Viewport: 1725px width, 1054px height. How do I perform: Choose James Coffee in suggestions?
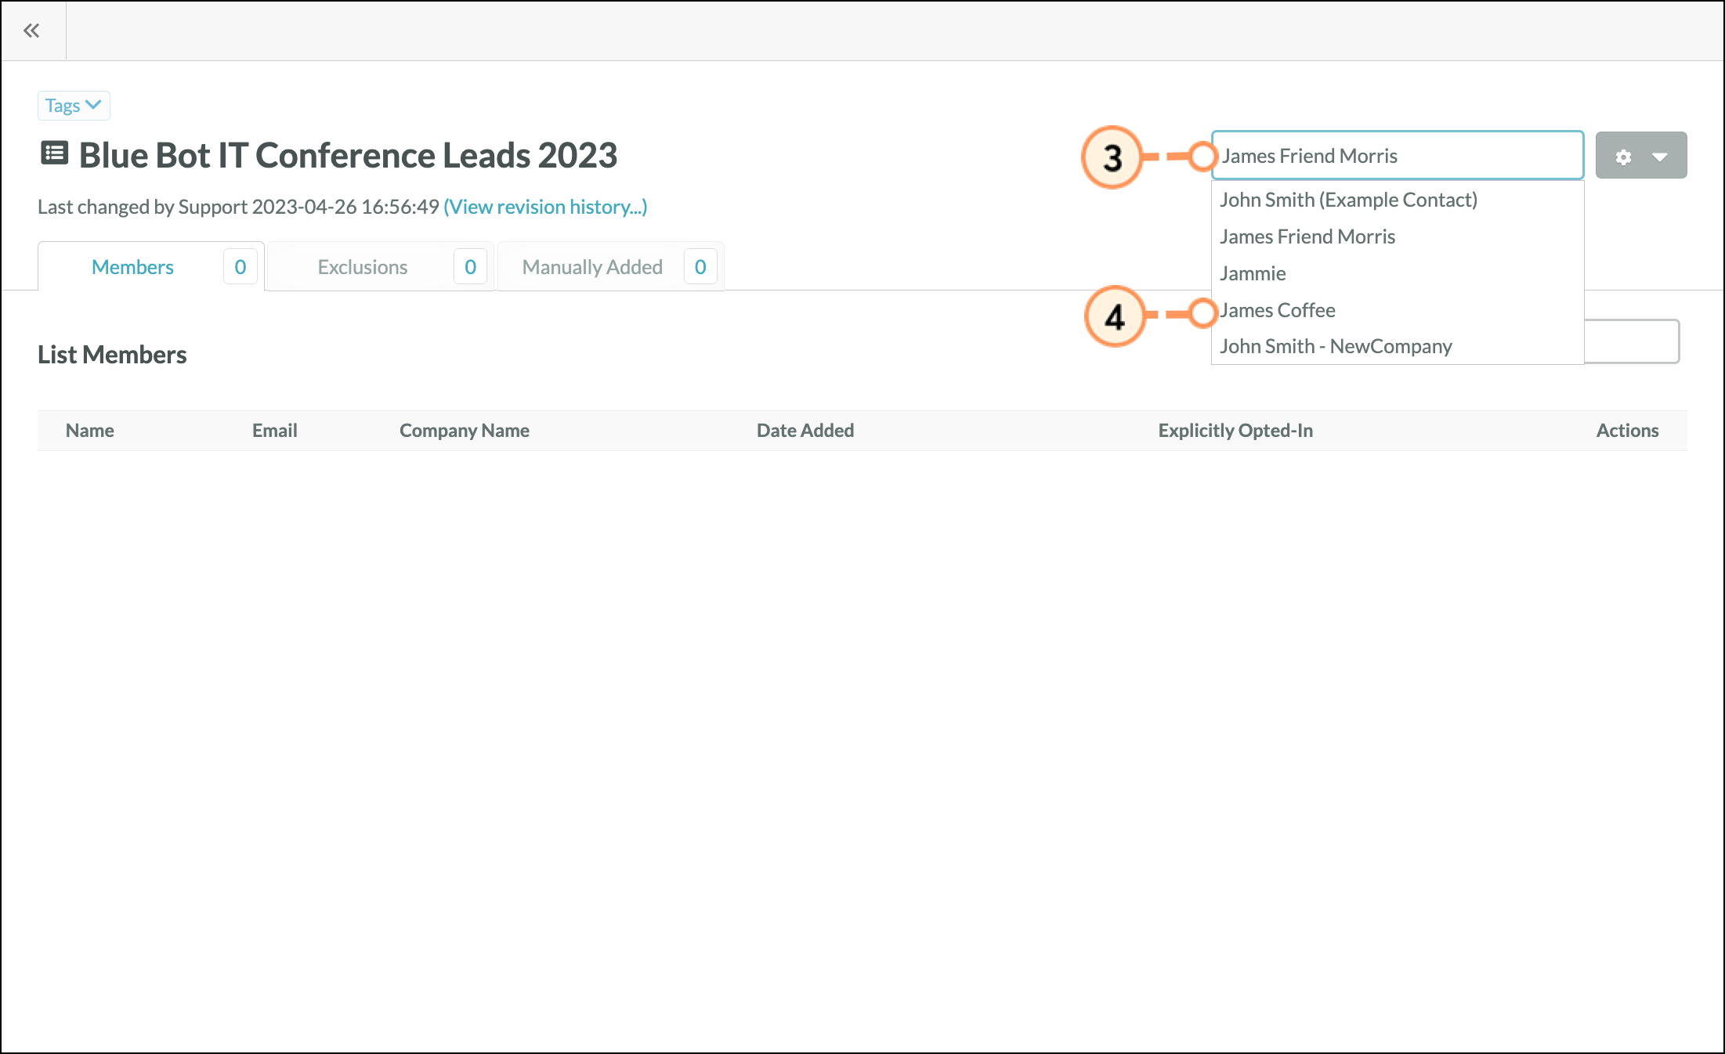[1398, 310]
